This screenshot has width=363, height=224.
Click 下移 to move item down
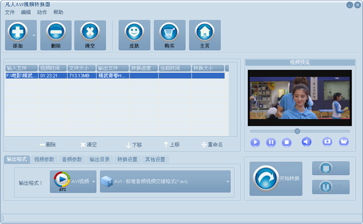point(134,145)
